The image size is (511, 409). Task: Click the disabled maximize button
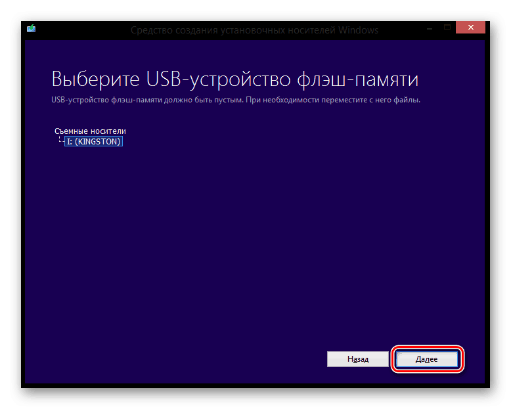447,27
